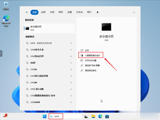The image size is (160, 120).
Task: Expand the chevron for cmdcmd
Action: [71, 102]
